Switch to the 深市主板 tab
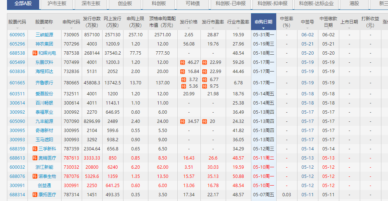Screen dimensions: 388x201 pyautogui.click(x=91, y=4)
